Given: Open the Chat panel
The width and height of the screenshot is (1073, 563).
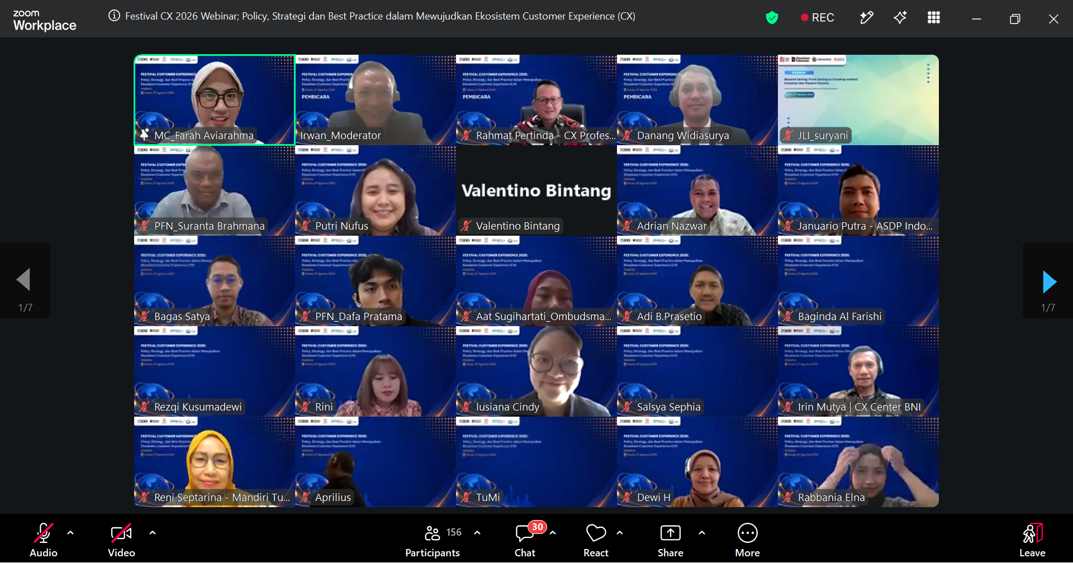Looking at the screenshot, I should (x=525, y=540).
